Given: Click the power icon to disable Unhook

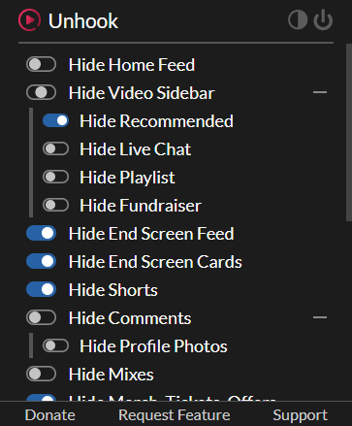Looking at the screenshot, I should tap(323, 20).
